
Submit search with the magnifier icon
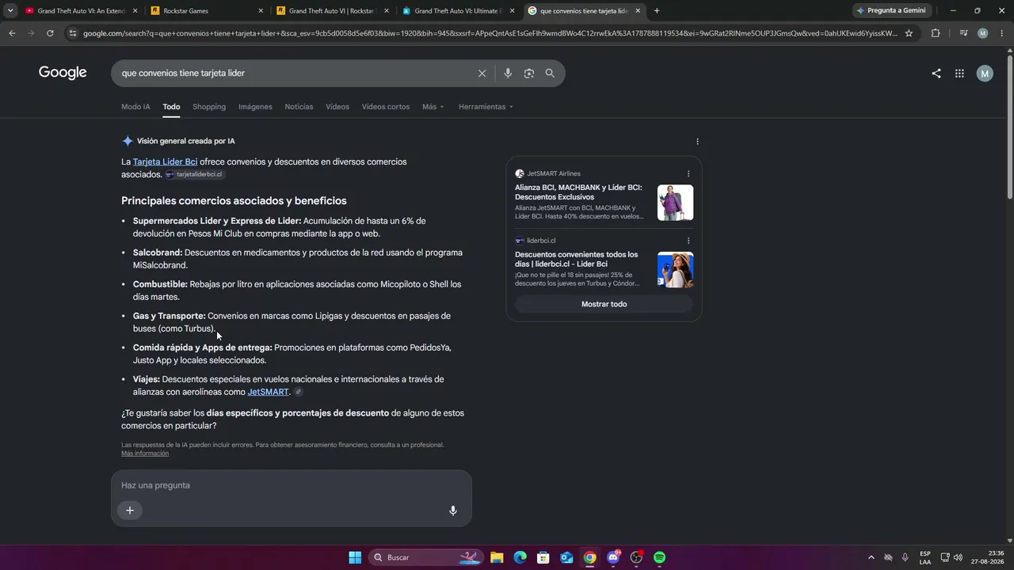click(550, 73)
